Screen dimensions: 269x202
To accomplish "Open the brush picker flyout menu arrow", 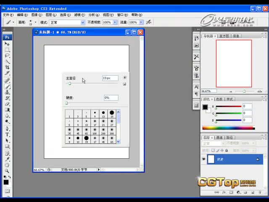I will tap(125, 77).
